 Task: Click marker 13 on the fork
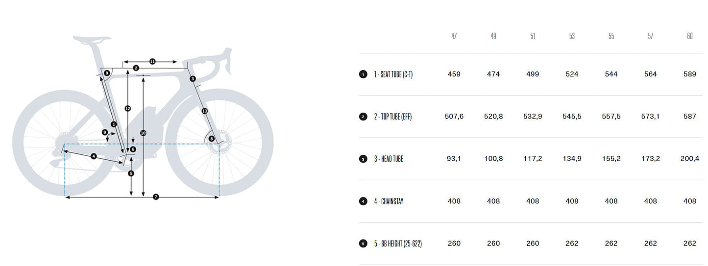tap(204, 111)
